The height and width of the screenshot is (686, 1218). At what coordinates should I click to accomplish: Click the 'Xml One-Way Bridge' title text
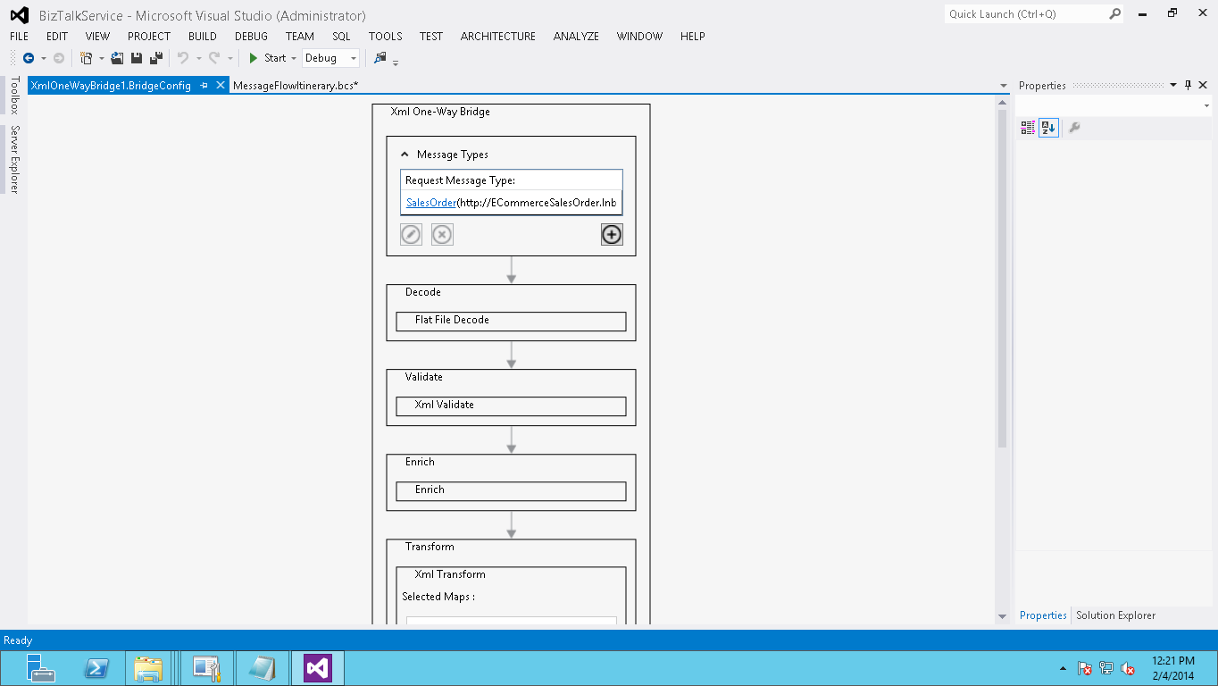coord(440,112)
